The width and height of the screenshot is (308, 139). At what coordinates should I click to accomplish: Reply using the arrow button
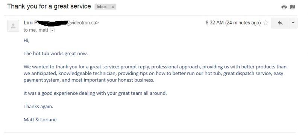[280, 23]
